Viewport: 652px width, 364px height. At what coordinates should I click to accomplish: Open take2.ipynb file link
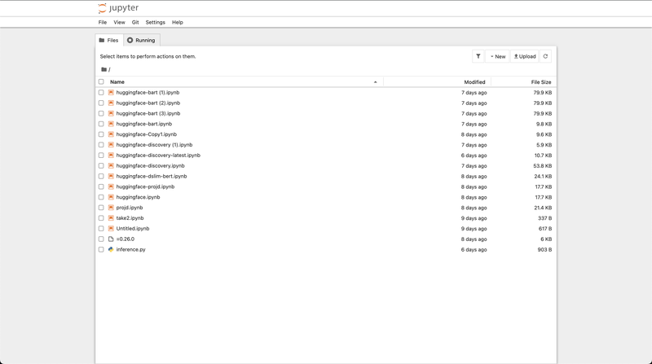(130, 218)
